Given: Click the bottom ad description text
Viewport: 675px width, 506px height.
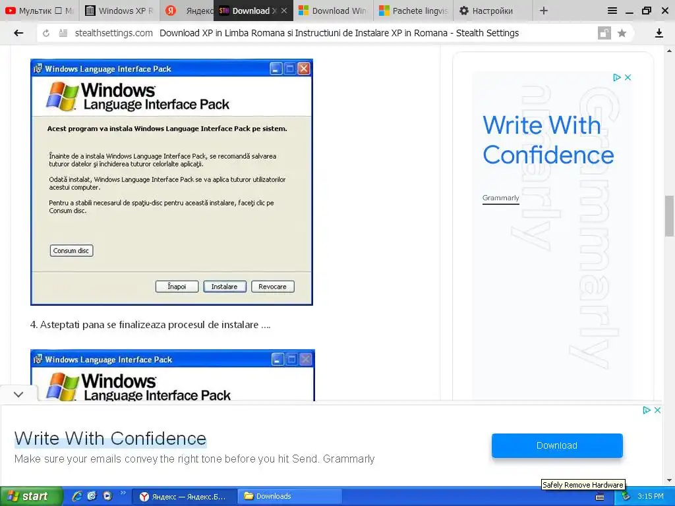Looking at the screenshot, I should click(194, 459).
